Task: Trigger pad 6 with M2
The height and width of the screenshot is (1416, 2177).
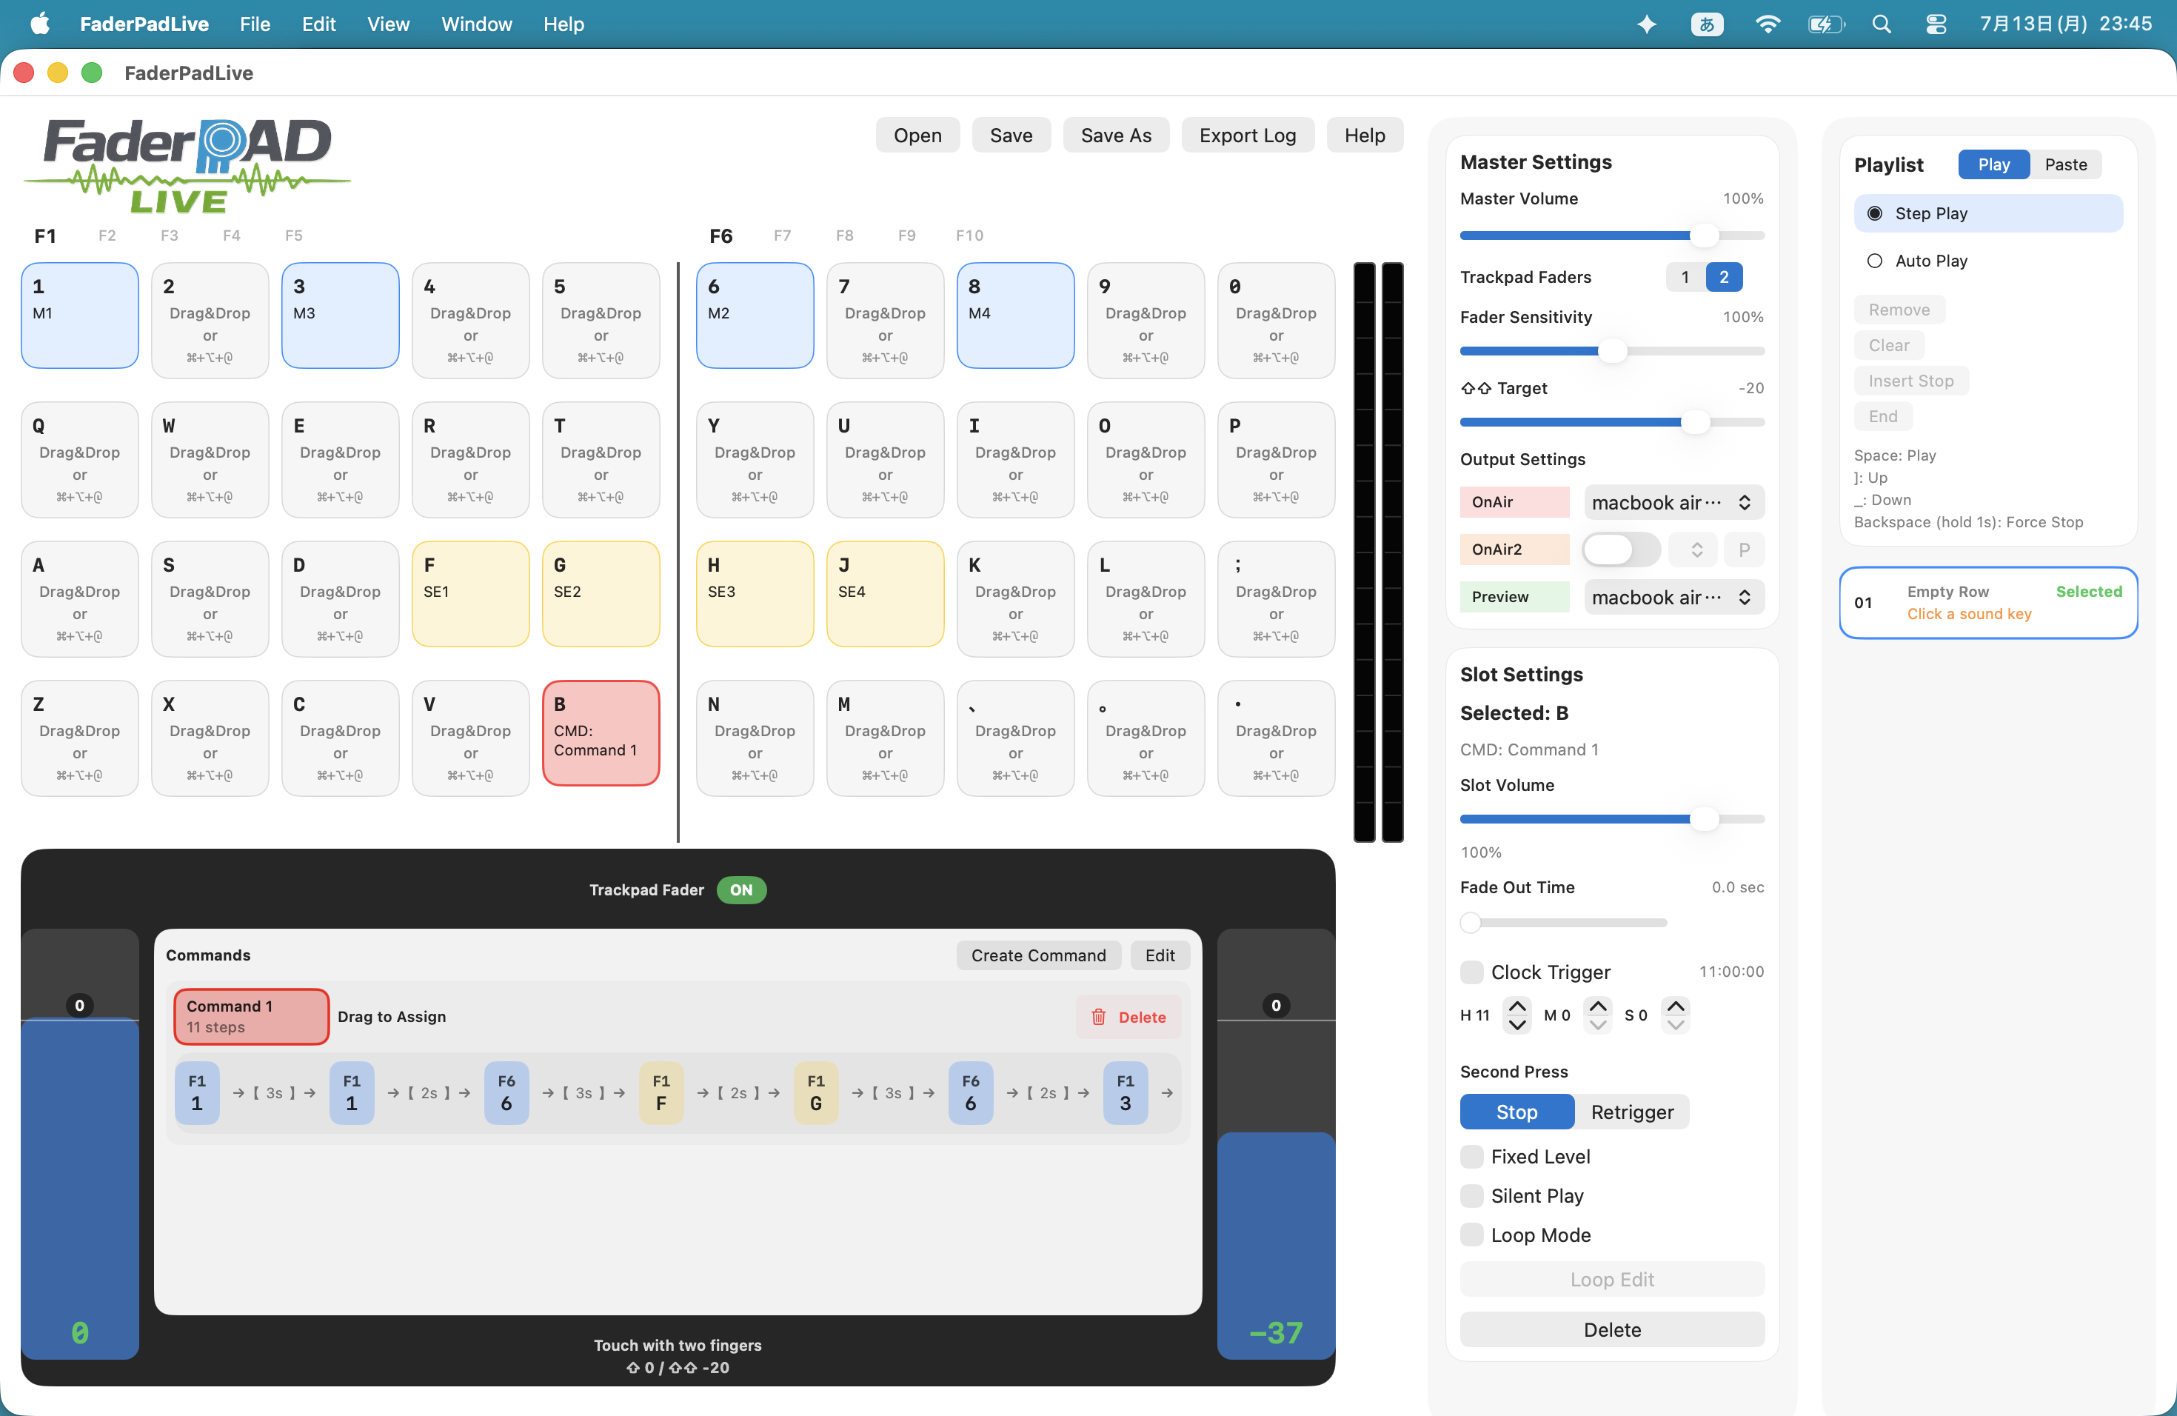Action: click(x=755, y=315)
